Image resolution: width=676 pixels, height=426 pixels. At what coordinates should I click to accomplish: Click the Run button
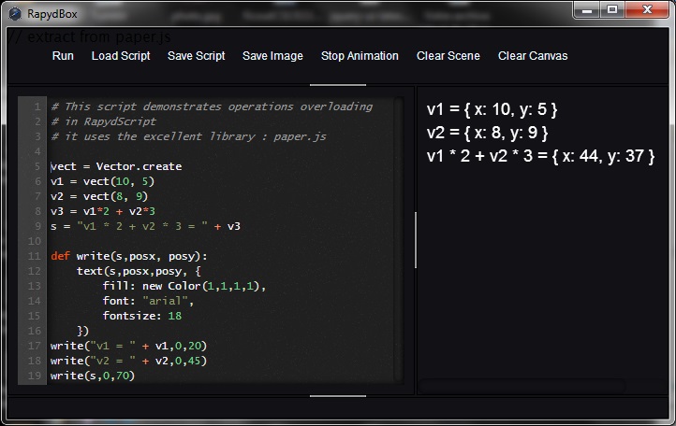coord(63,56)
